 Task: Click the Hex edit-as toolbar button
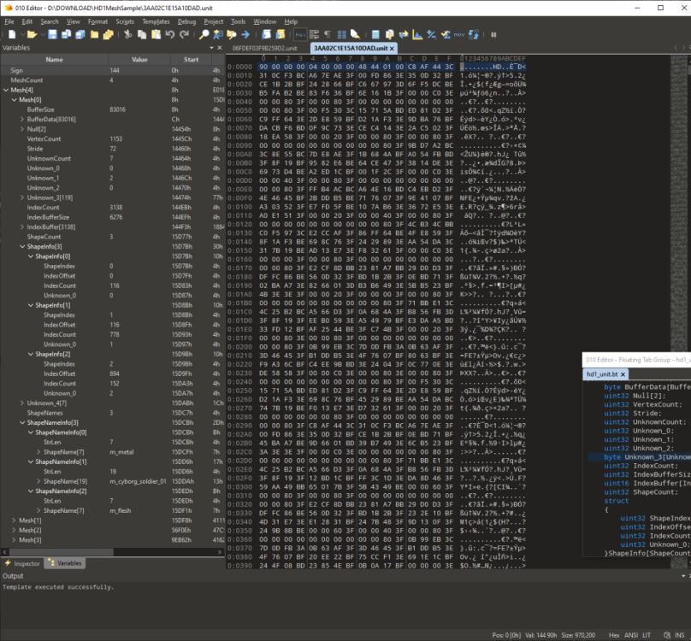tap(300, 34)
